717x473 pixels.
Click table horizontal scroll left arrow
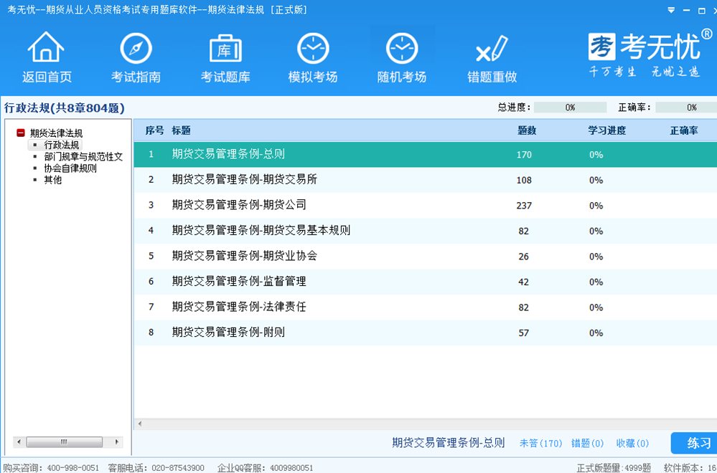(139, 424)
